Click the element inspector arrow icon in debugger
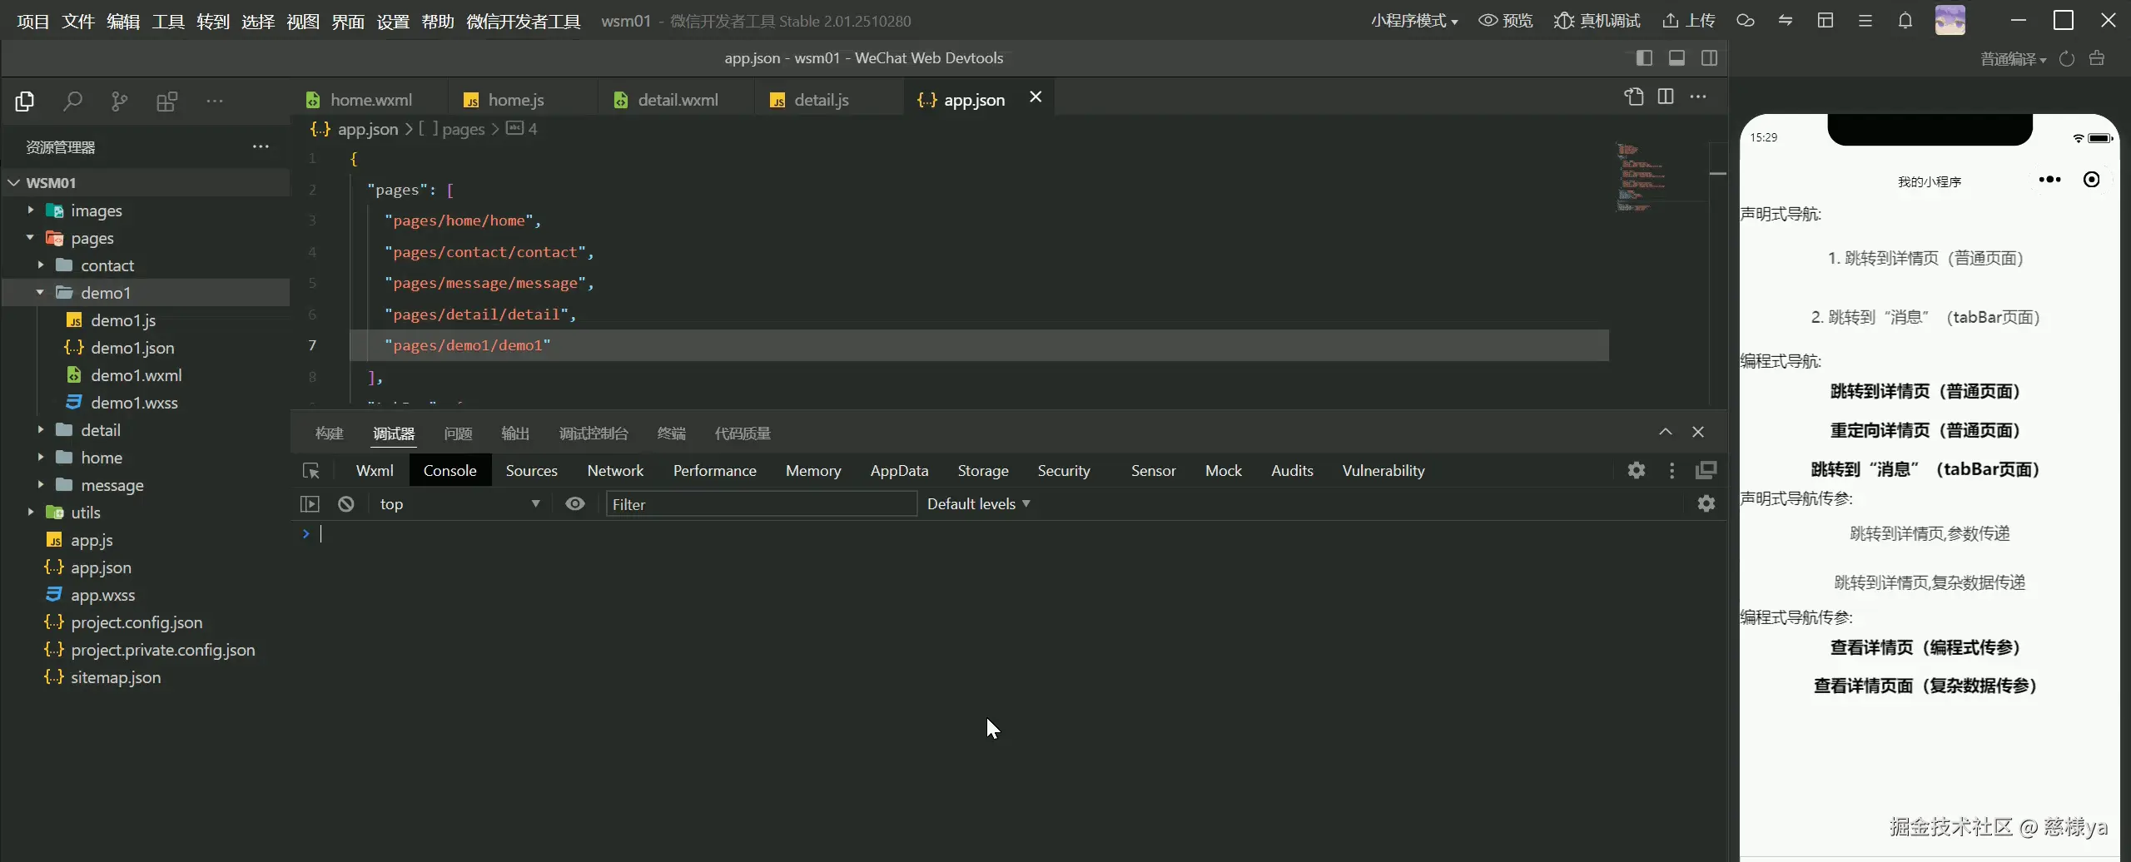The image size is (2131, 862). coord(311,471)
